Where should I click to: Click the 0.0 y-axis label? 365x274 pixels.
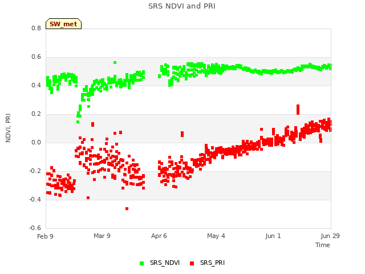(x=36, y=142)
